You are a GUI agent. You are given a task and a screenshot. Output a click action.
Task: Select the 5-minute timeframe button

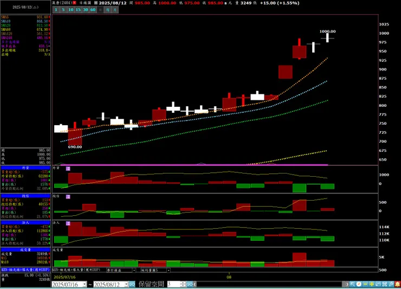(x=63, y=10)
